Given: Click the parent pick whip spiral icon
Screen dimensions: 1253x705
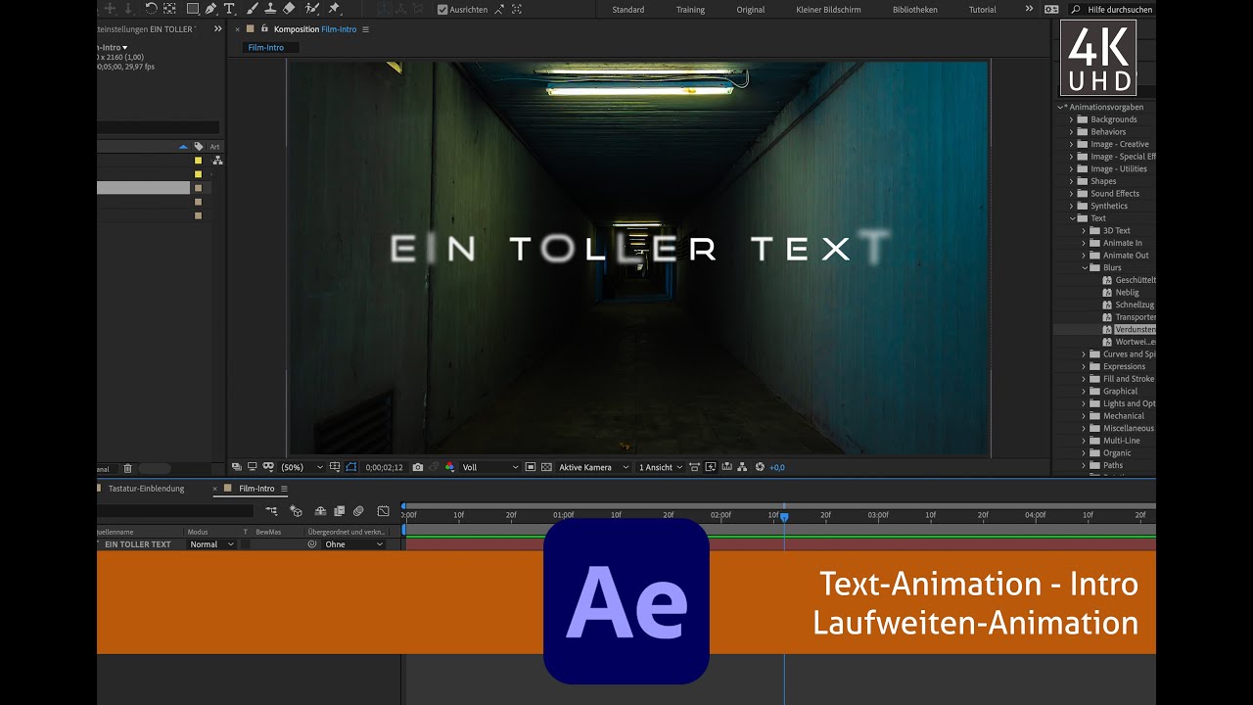Looking at the screenshot, I should (312, 544).
